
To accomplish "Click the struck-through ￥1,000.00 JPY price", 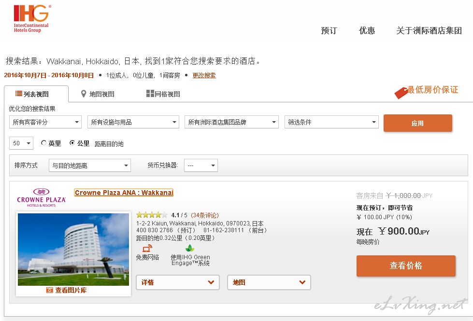I will (409, 195).
